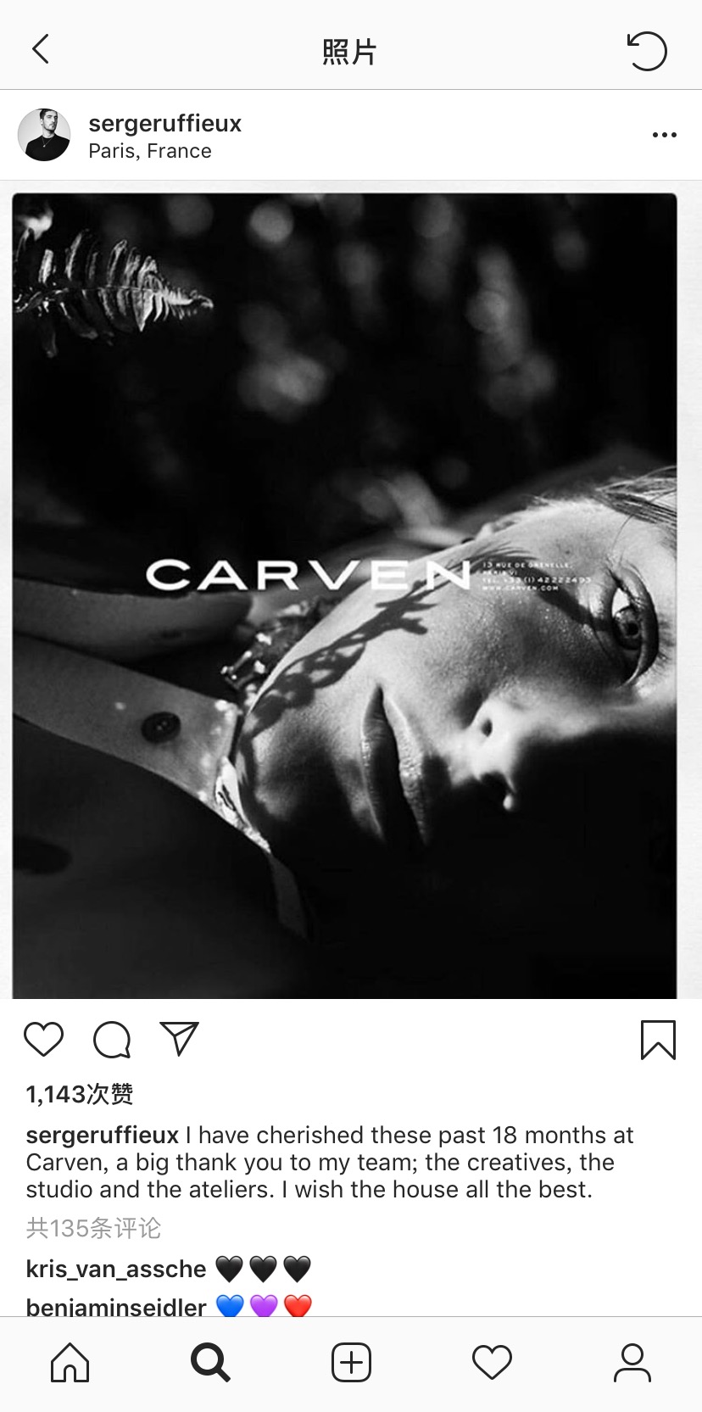Share post via paper plane icon
This screenshot has width=702, height=1412.
(x=179, y=1039)
